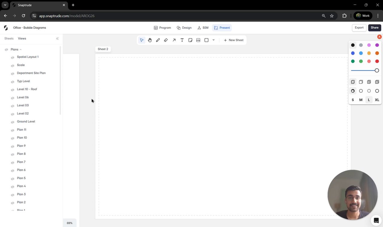Select the pencil draw tool
Screen dimensions: 383x227
tap(158, 40)
